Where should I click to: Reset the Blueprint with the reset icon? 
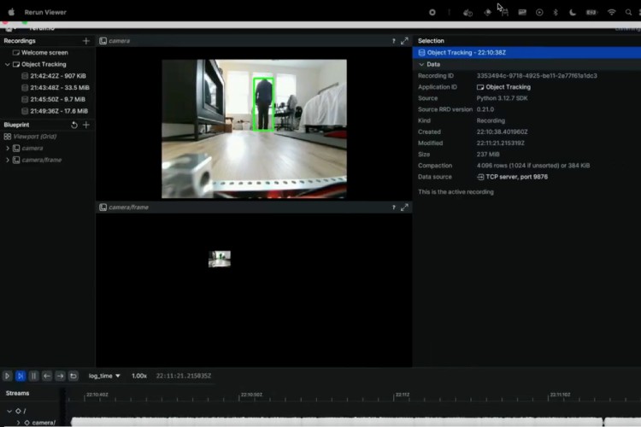(74, 125)
